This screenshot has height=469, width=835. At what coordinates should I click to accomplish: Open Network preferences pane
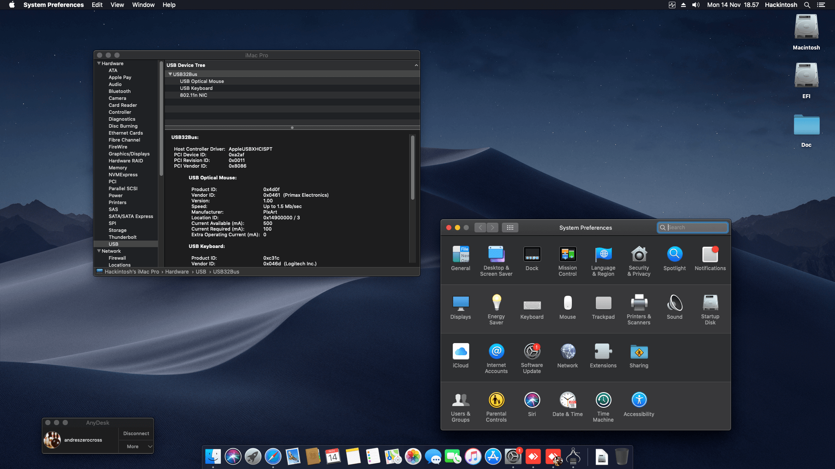(x=568, y=356)
